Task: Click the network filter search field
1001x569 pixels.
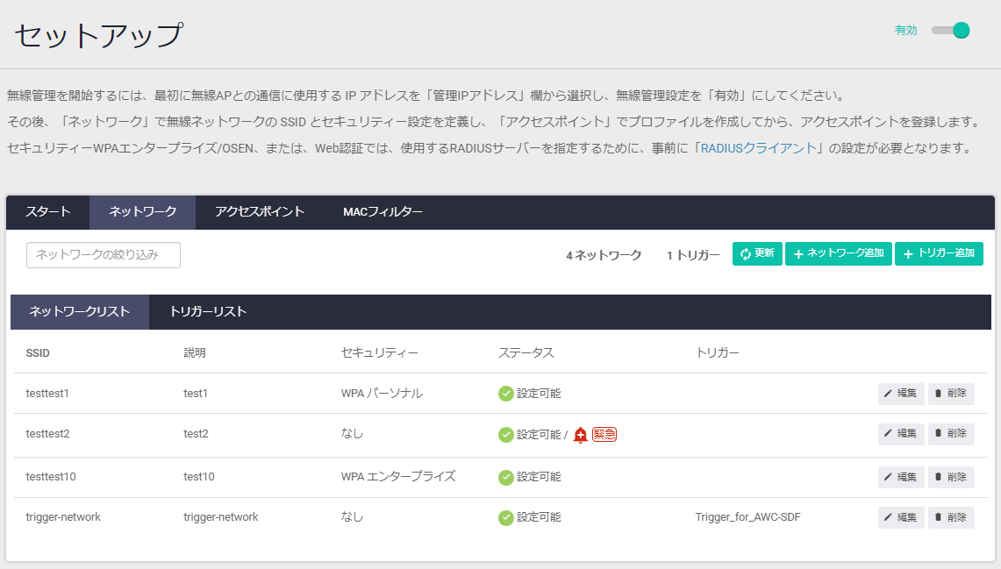Action: [x=104, y=255]
